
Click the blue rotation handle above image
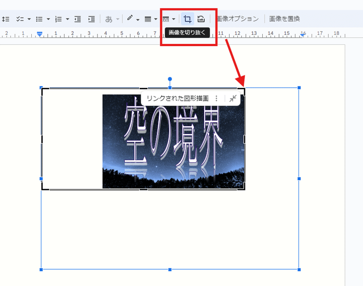pos(170,79)
